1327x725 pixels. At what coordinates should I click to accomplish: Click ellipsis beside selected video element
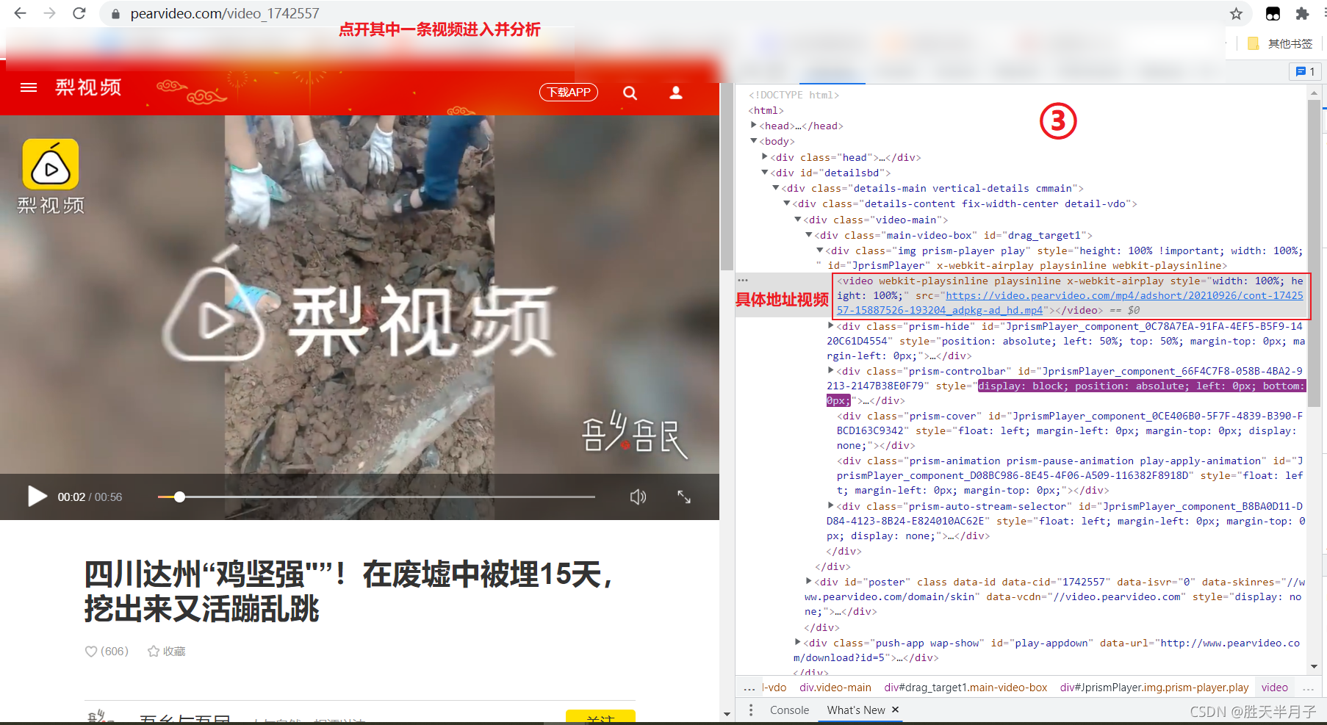tap(743, 281)
